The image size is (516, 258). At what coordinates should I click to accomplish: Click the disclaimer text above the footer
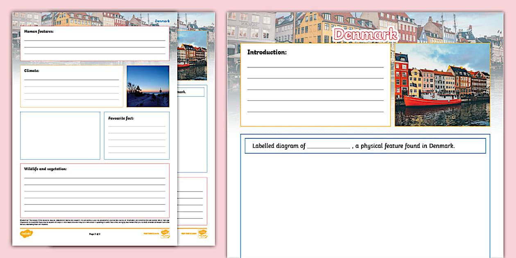(95, 222)
